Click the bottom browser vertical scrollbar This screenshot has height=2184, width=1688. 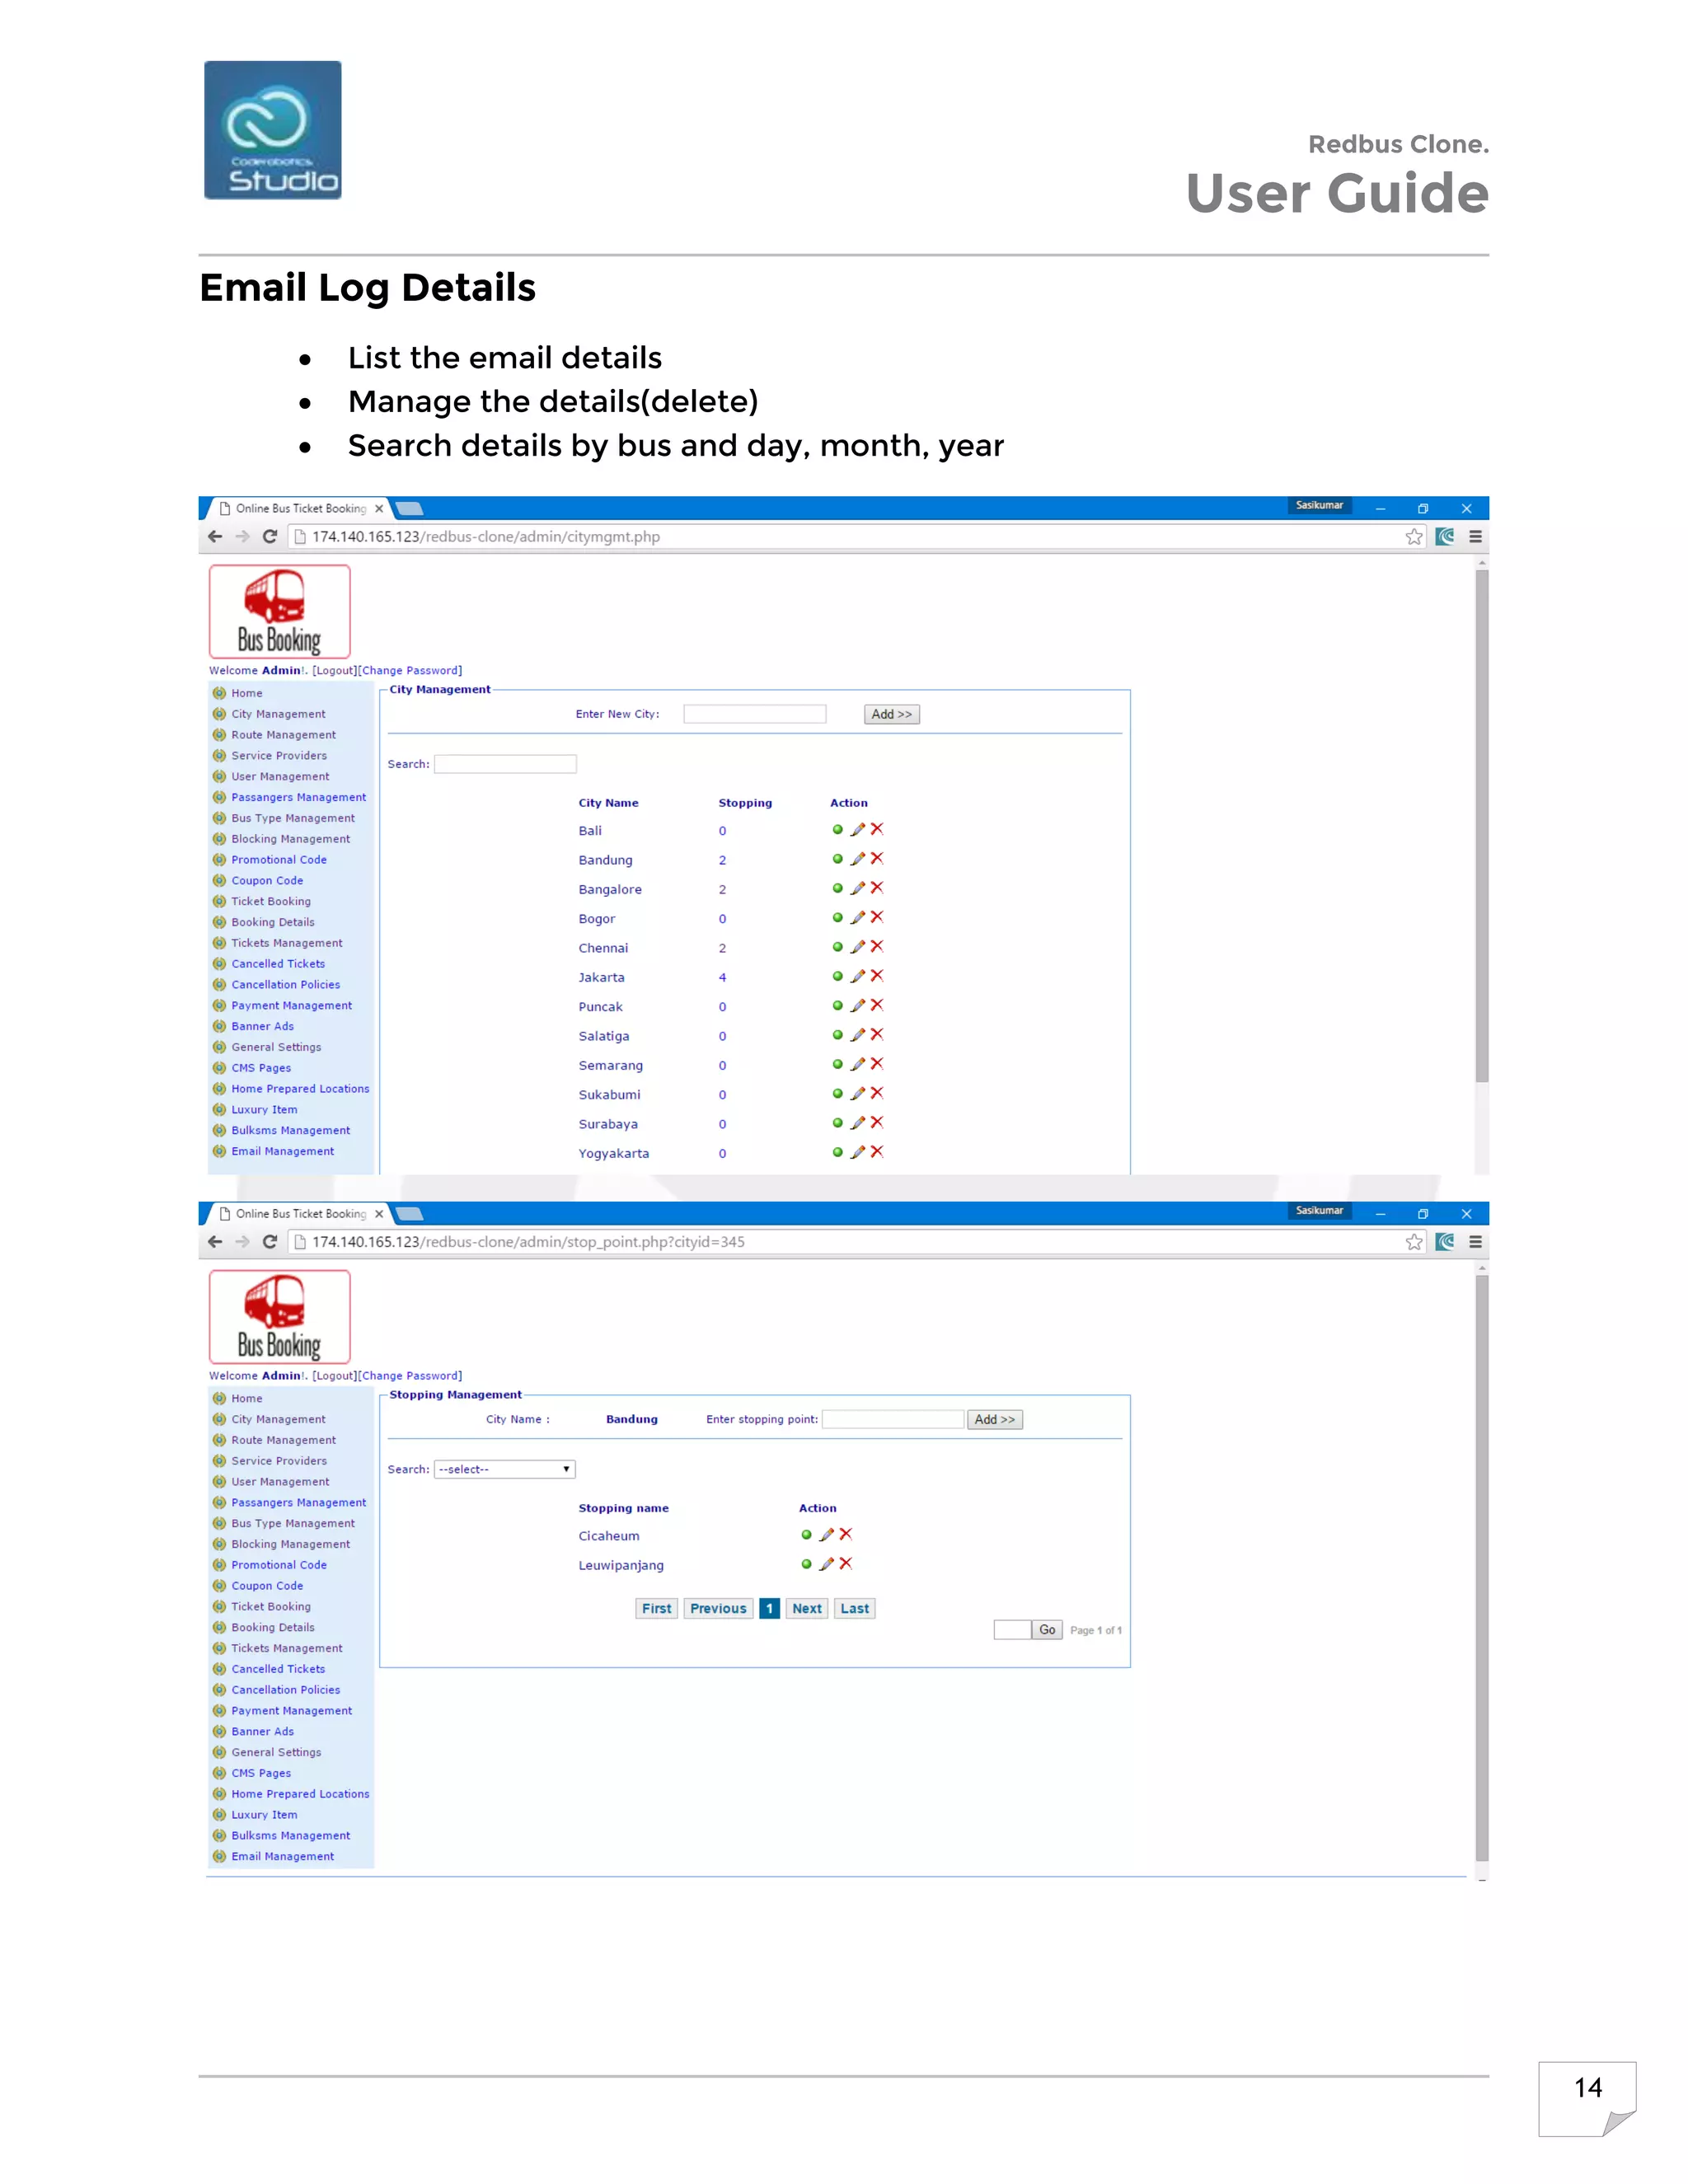pos(1482,1568)
